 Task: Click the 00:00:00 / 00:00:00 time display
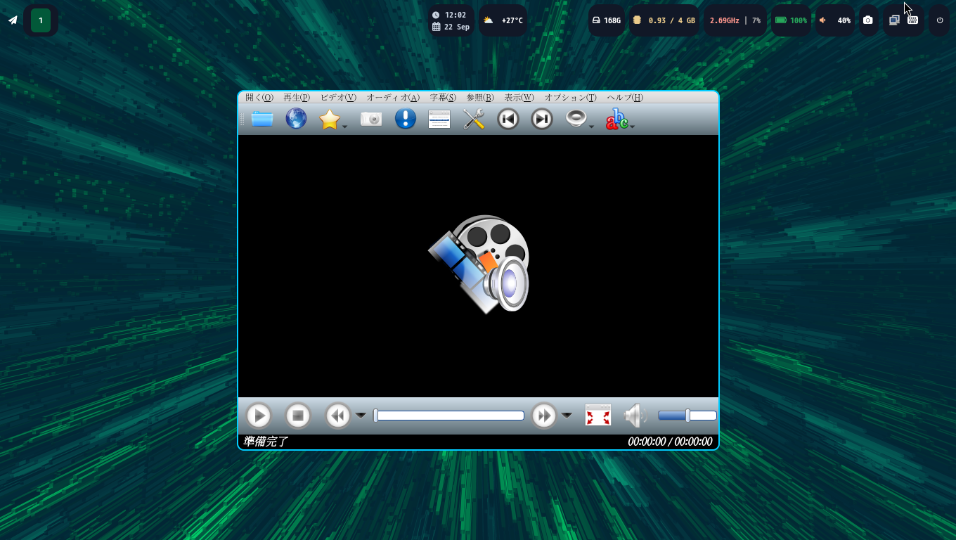tap(670, 442)
